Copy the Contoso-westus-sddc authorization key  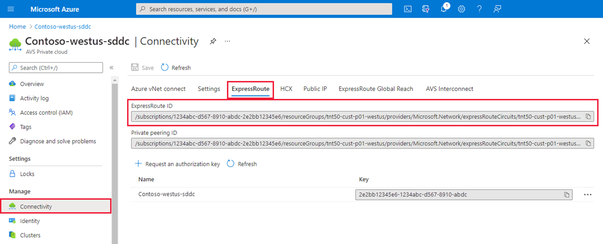pyautogui.click(x=566, y=195)
